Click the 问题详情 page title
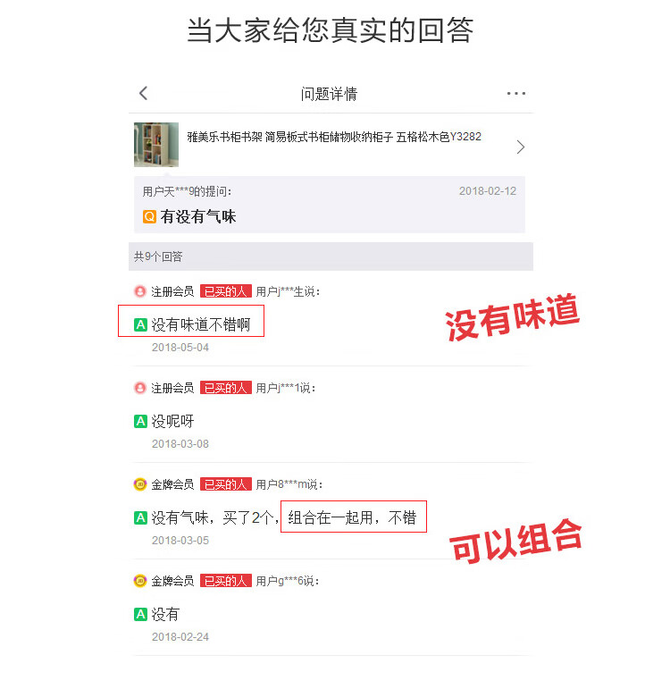670x689 pixels. pyautogui.click(x=329, y=94)
